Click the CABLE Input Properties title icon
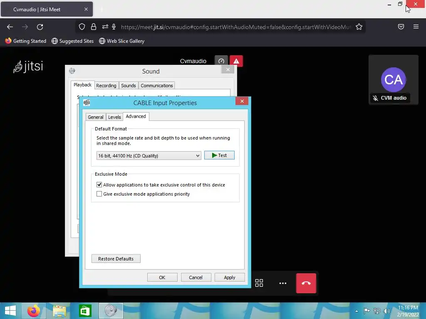The width and height of the screenshot is (426, 319). pos(87,103)
